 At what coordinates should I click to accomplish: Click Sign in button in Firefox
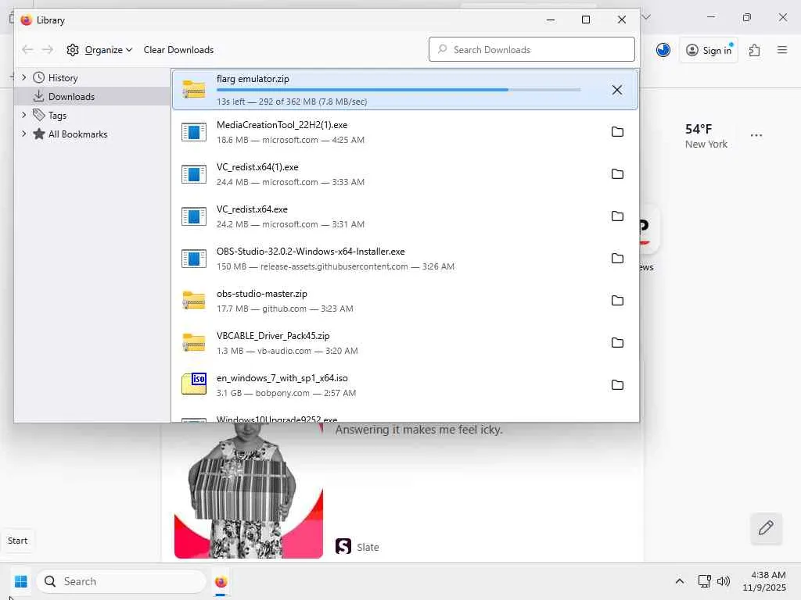pos(709,50)
